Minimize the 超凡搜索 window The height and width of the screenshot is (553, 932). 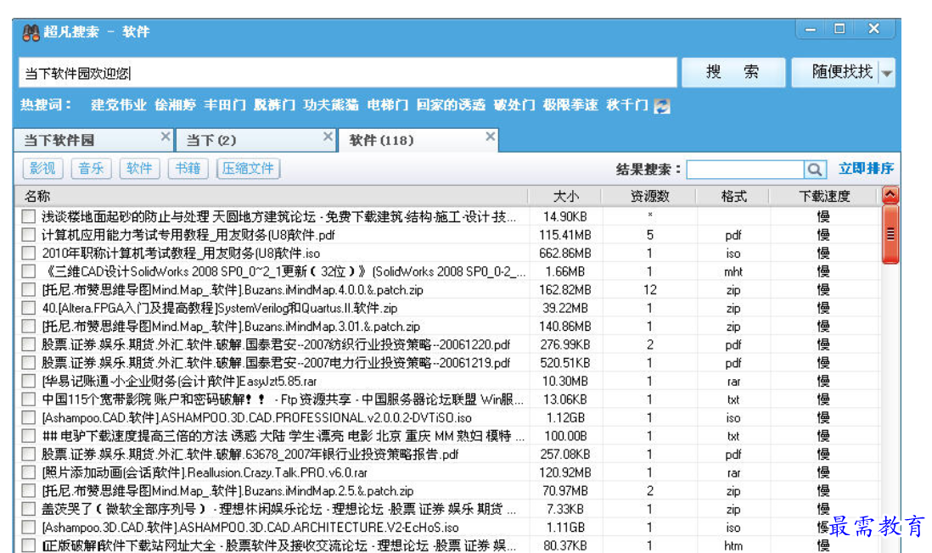811,29
